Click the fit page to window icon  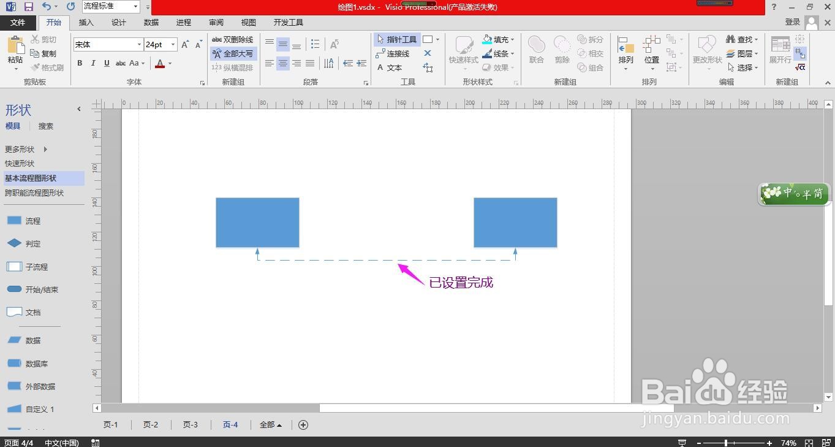pyautogui.click(x=809, y=443)
